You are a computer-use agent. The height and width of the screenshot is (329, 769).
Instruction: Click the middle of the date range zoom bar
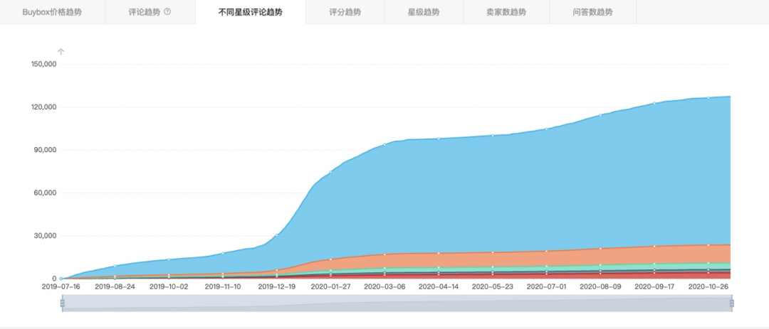(x=397, y=303)
